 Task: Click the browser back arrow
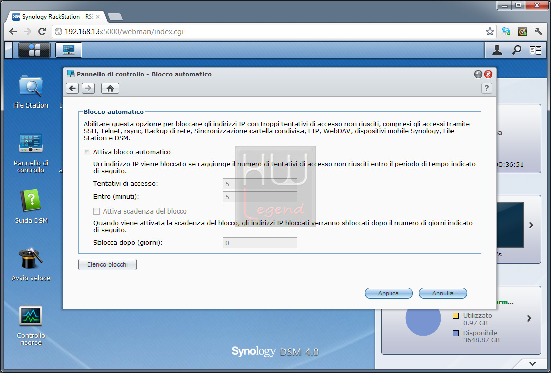coord(13,32)
